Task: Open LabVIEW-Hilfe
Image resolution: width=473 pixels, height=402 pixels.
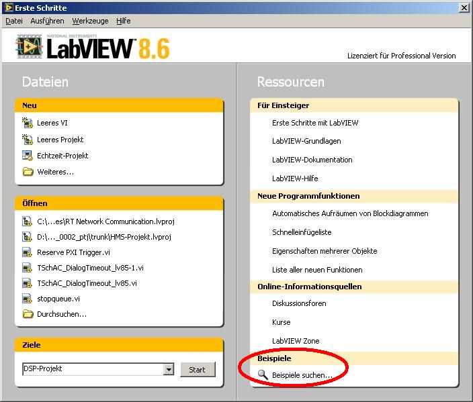Action: [x=295, y=179]
